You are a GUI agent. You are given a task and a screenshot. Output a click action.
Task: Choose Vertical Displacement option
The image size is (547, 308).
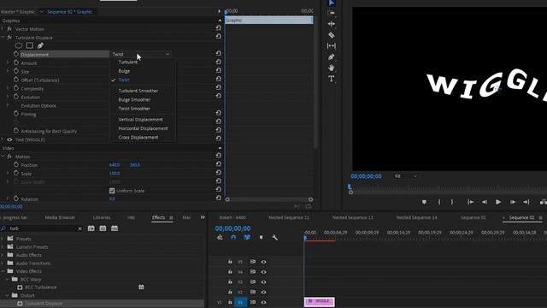point(140,120)
